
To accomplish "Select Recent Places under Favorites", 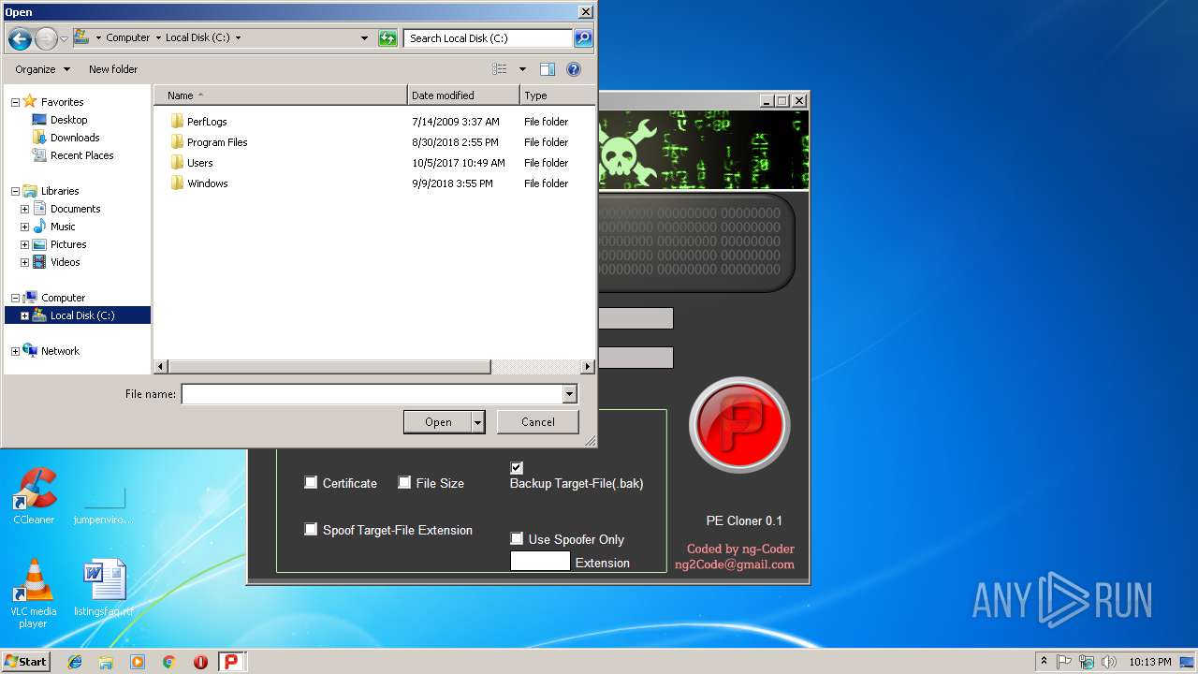I will point(81,155).
